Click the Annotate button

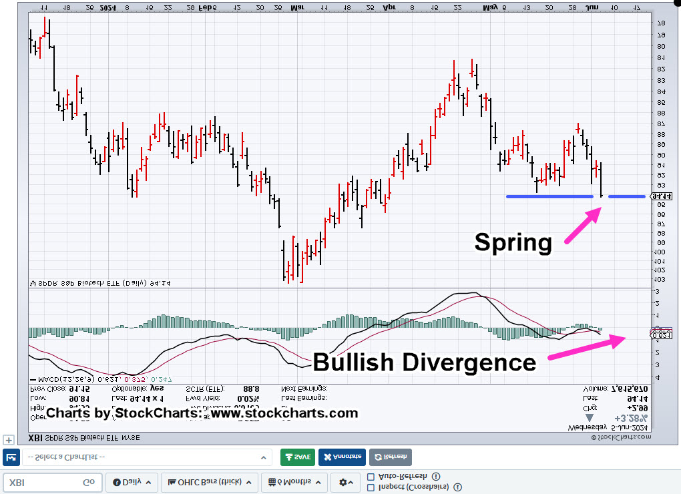342,457
